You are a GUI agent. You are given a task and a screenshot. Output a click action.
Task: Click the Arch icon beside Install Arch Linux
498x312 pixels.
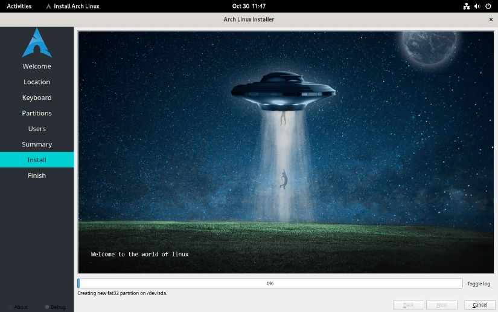49,7
